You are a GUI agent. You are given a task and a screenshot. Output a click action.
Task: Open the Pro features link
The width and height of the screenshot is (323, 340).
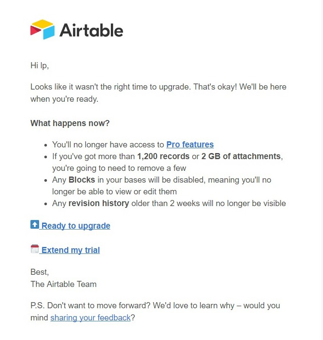coord(190,145)
